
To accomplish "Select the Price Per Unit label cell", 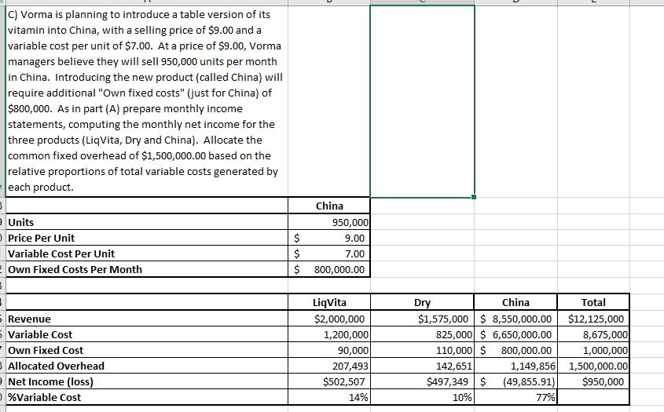I will pos(146,238).
